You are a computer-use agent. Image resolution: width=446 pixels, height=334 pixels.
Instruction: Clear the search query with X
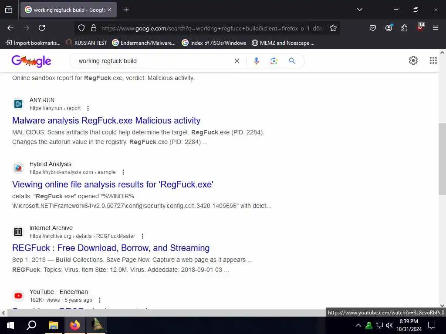[237, 61]
